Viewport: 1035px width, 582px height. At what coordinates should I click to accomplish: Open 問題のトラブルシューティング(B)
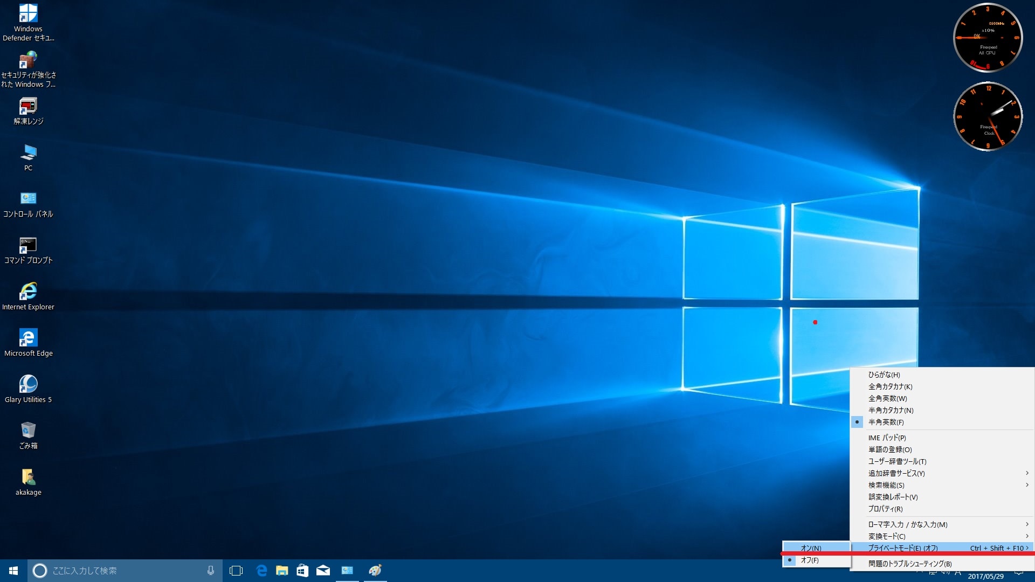tap(942, 564)
